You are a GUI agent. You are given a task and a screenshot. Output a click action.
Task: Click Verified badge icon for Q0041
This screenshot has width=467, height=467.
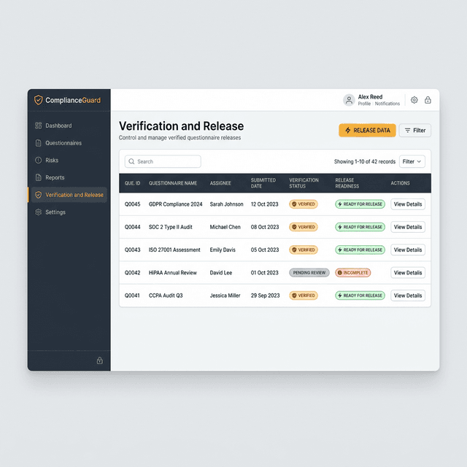pos(294,296)
